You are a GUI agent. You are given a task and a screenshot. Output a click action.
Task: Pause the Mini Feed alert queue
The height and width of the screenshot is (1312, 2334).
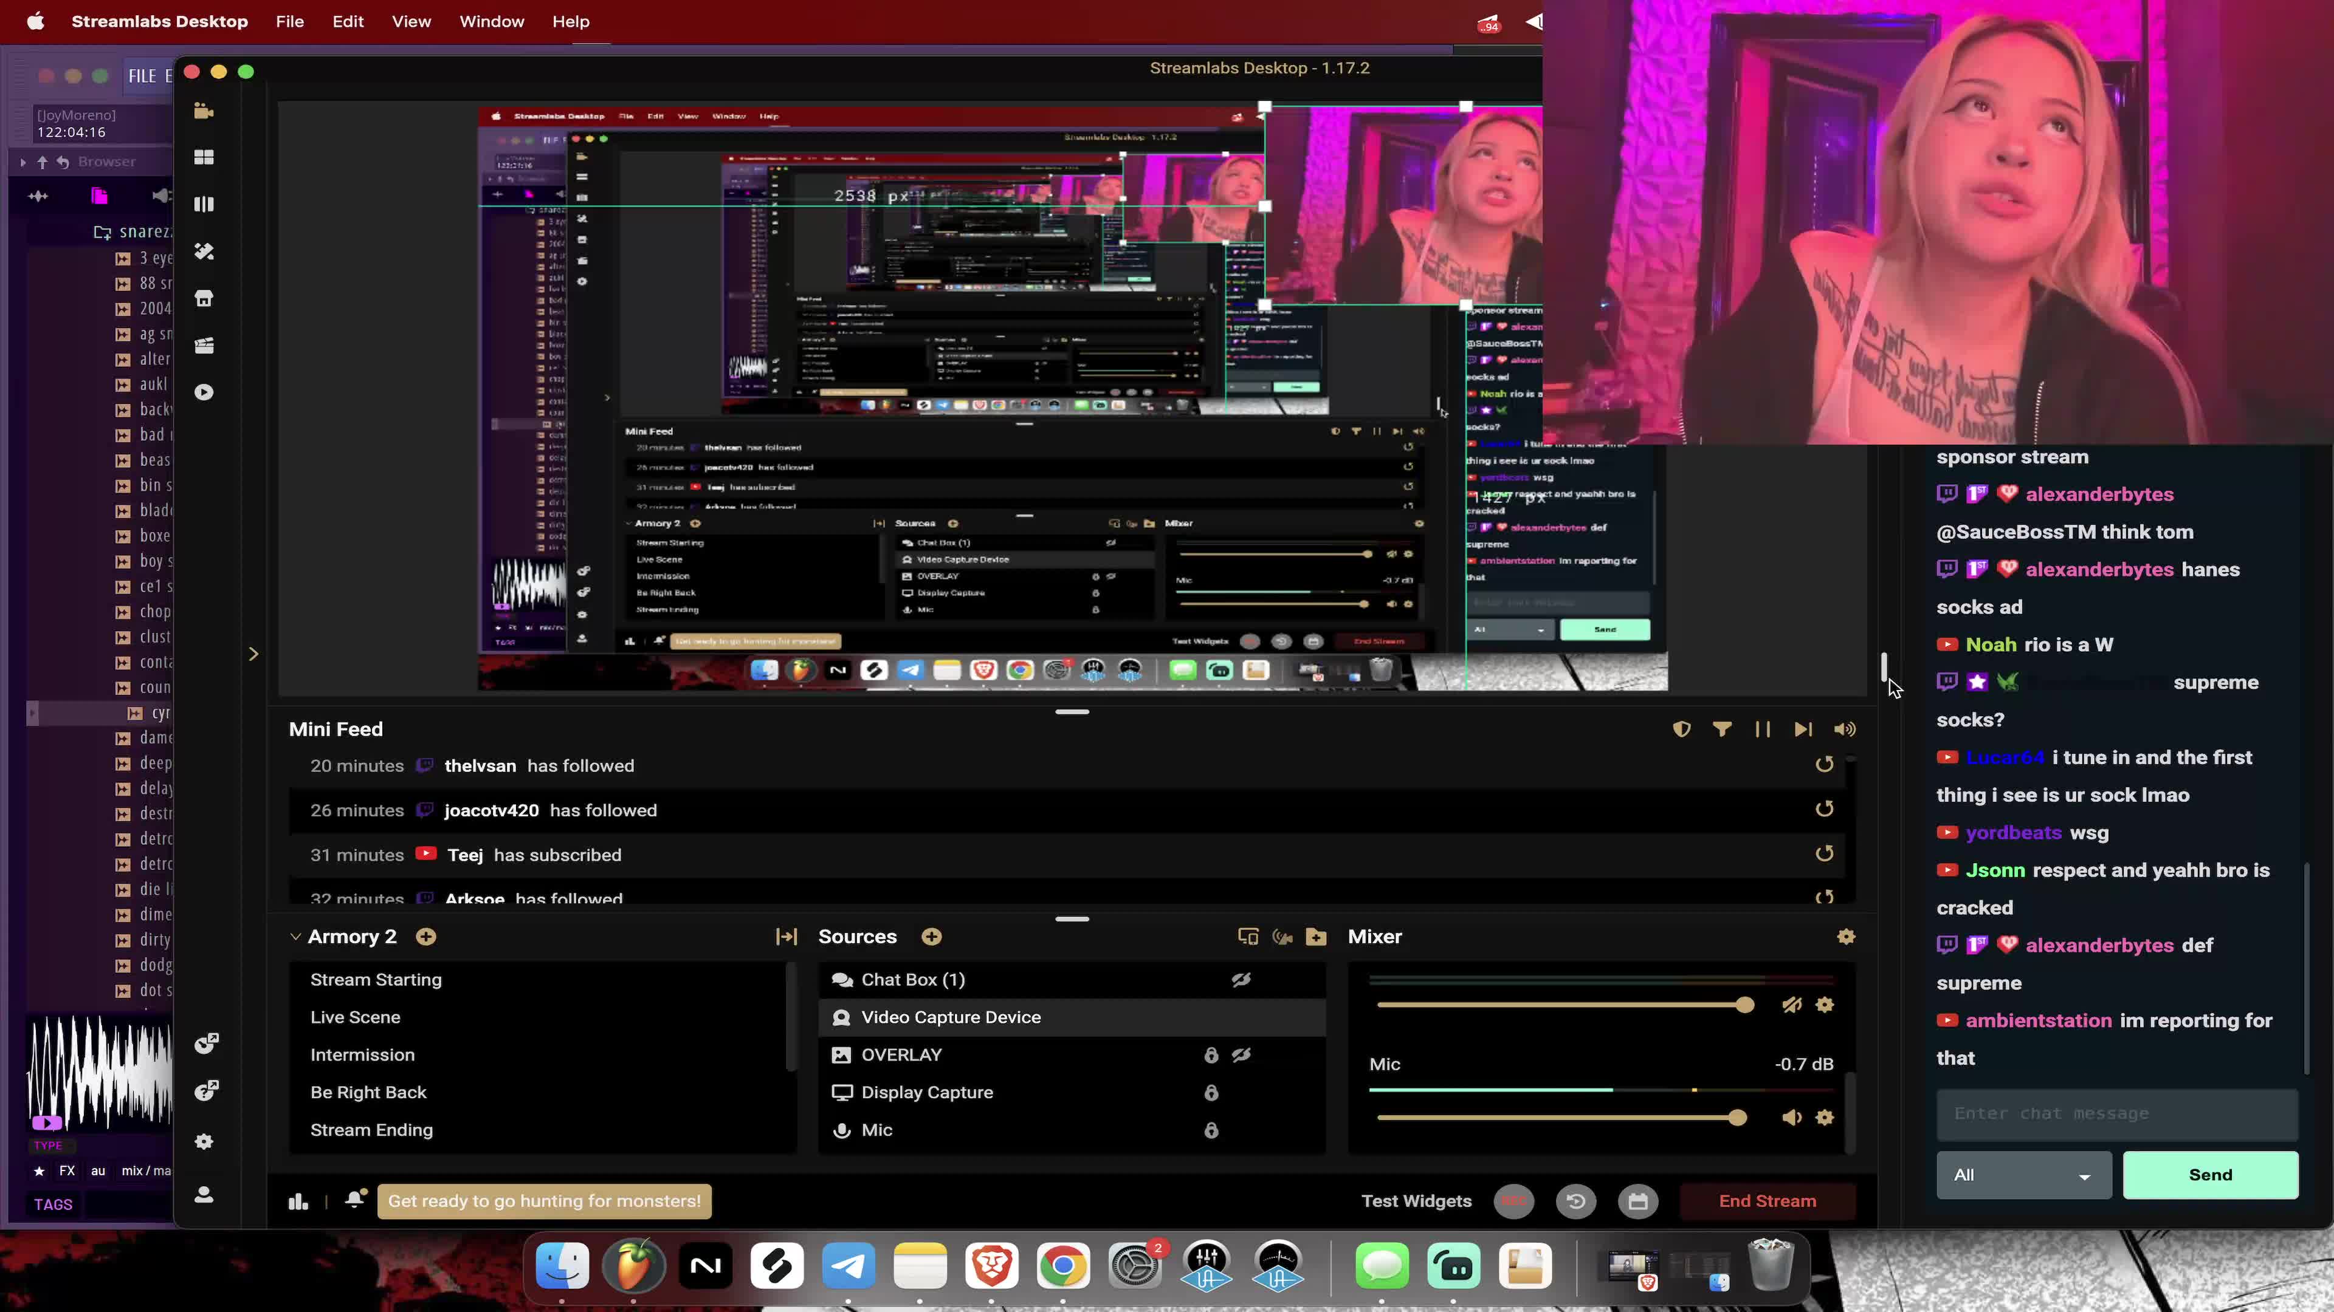(1762, 729)
